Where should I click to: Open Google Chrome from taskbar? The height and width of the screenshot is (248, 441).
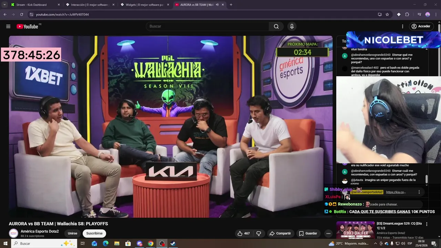coord(151,244)
